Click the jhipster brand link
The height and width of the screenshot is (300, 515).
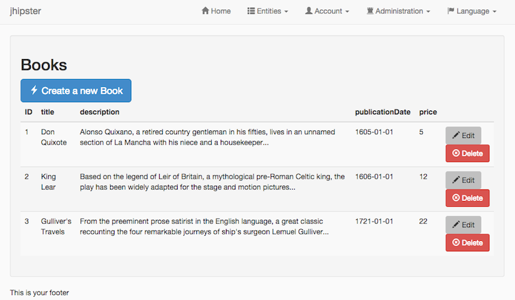(26, 11)
